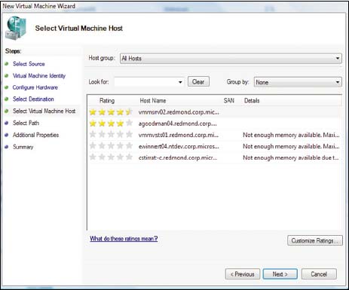
Task: Open the What do these ratings mean link
Action: pos(124,239)
